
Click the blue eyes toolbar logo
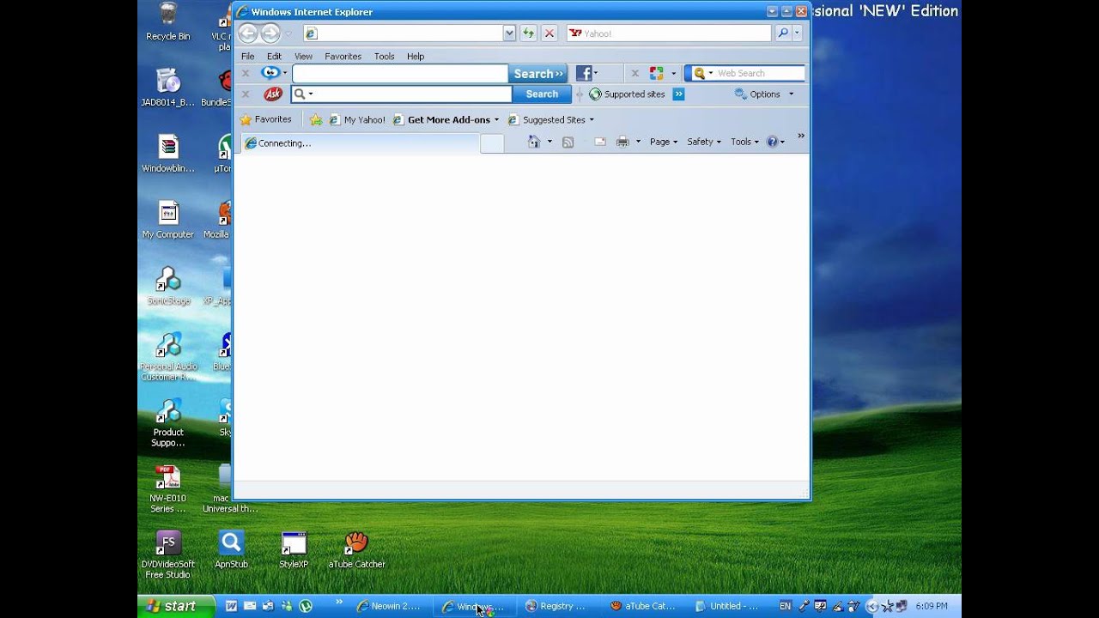270,73
